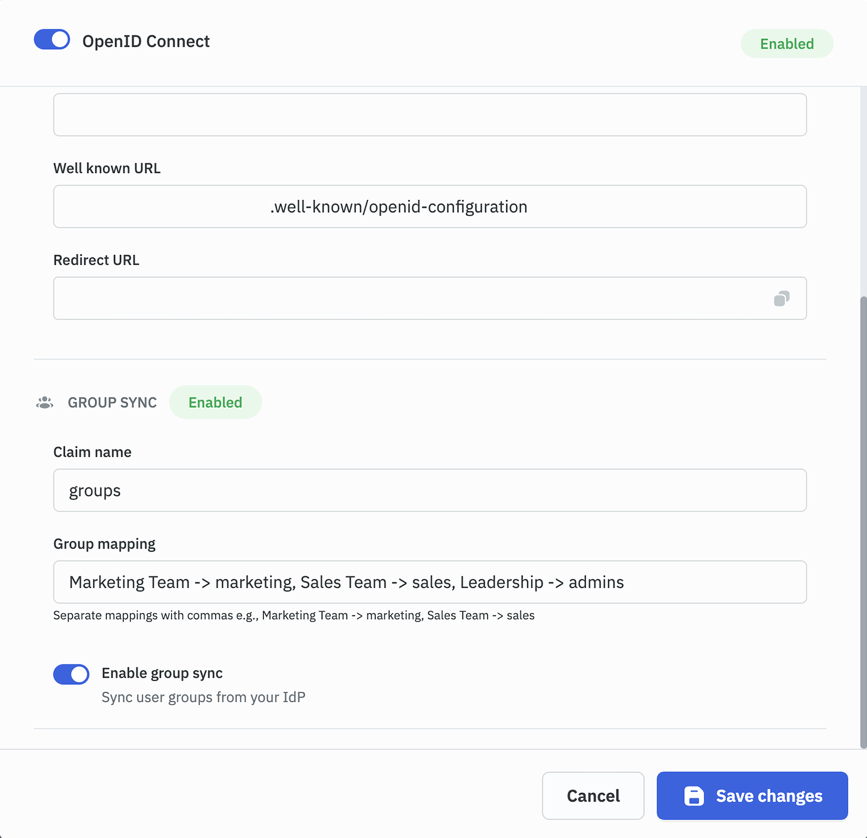Click the Claim name input showing groups
This screenshot has width=867, height=838.
tap(430, 490)
